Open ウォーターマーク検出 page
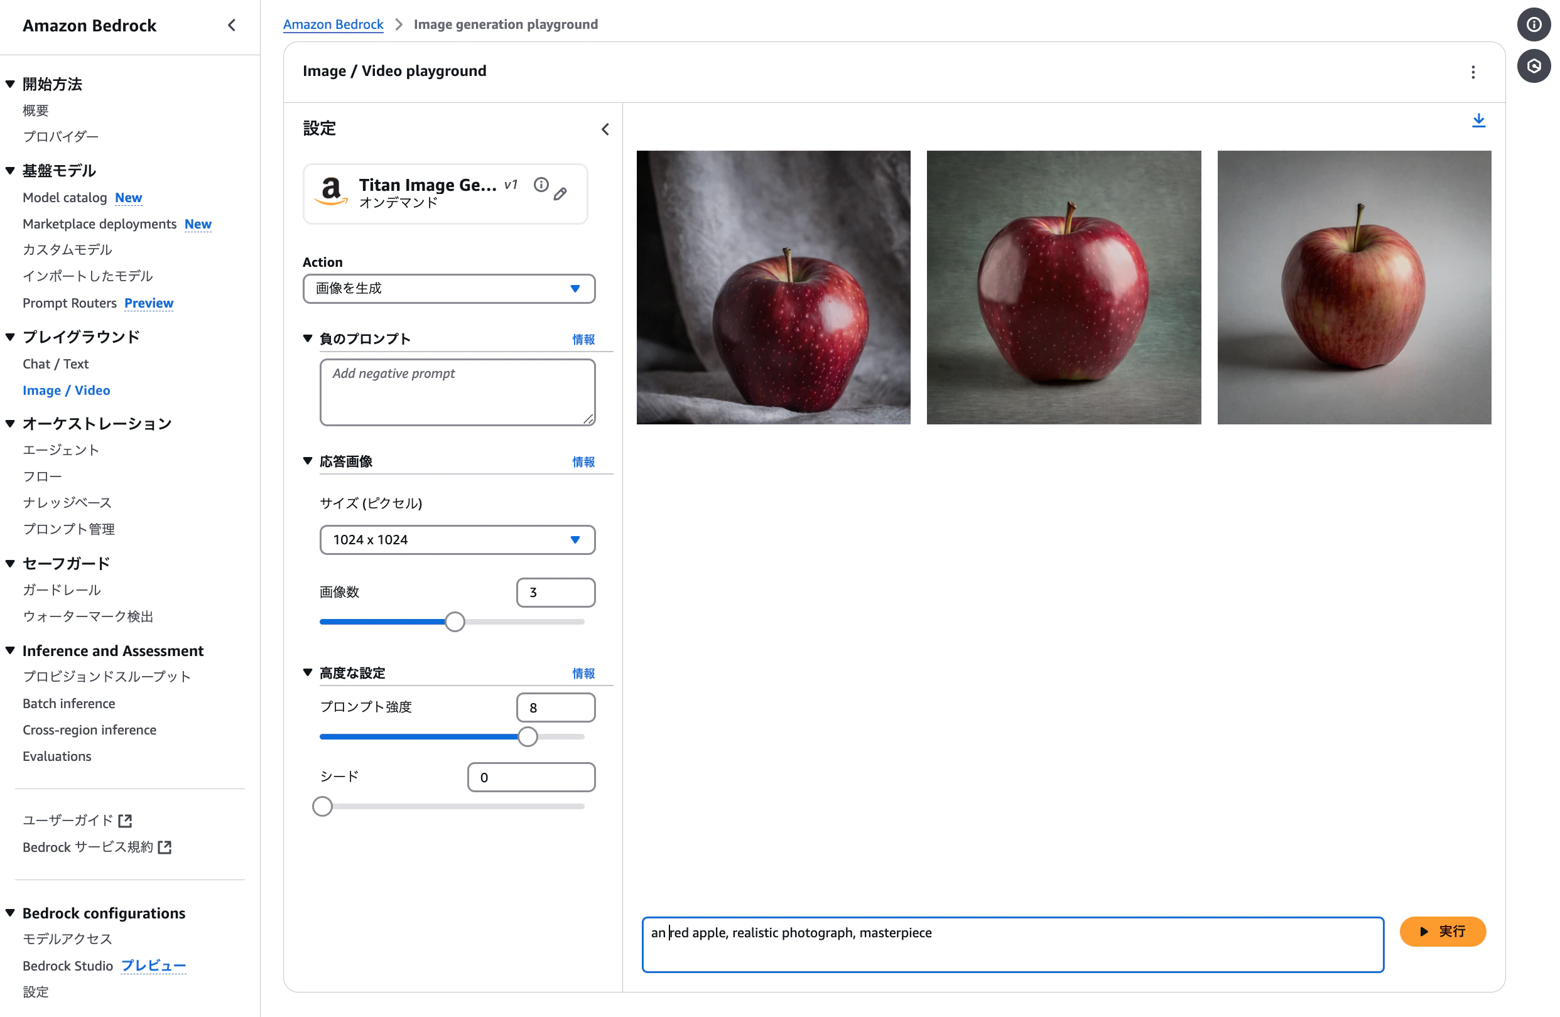This screenshot has width=1560, height=1017. (x=87, y=616)
